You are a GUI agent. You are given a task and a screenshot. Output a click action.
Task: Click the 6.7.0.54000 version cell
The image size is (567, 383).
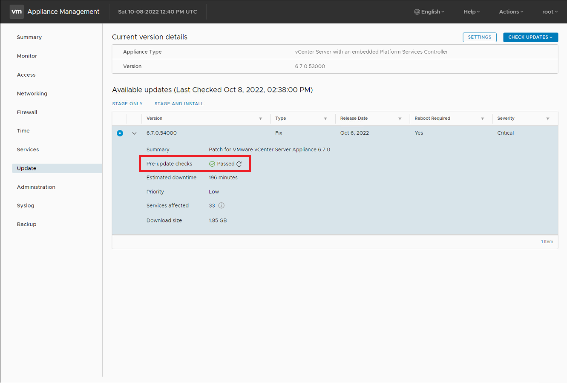(x=161, y=133)
